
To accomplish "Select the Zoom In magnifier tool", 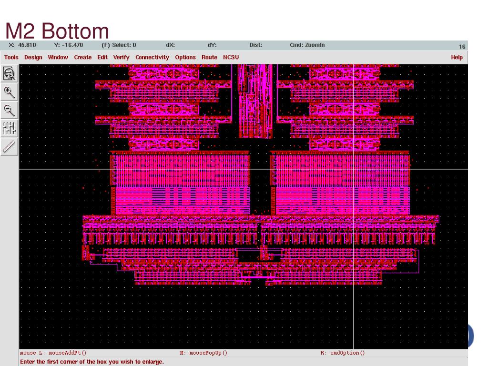I will coord(10,92).
